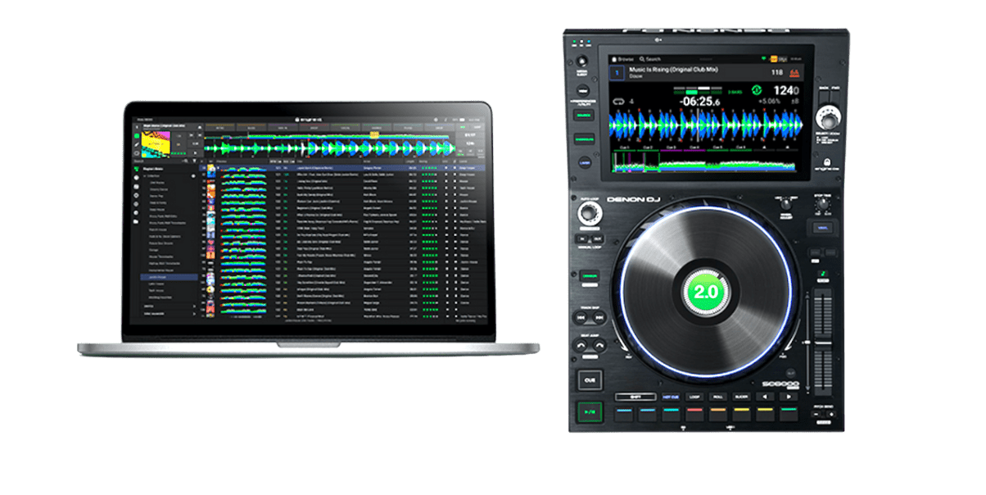This screenshot has height=495, width=986.
Task: Tap Search on the player touchscreen
Action: pyautogui.click(x=651, y=59)
